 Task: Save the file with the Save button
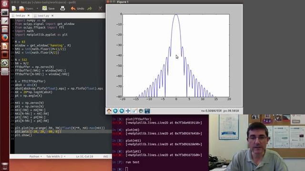[x=49, y=9]
